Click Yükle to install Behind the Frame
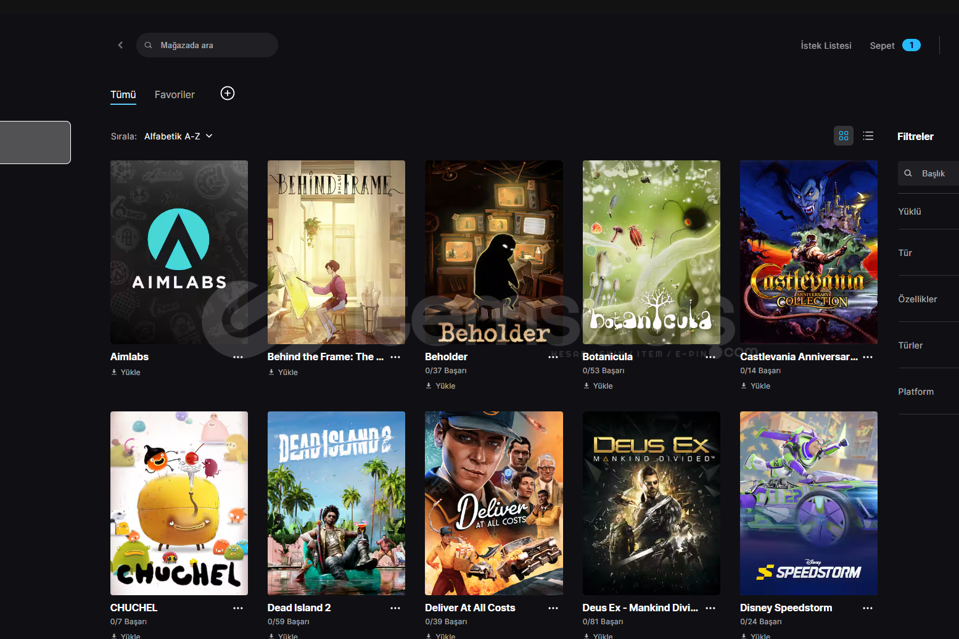The width and height of the screenshot is (959, 639). point(283,373)
